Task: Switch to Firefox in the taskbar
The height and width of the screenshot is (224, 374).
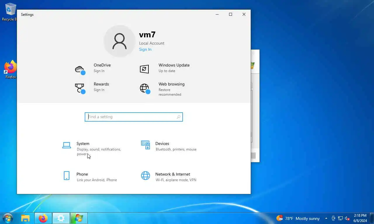Action: 43,218
